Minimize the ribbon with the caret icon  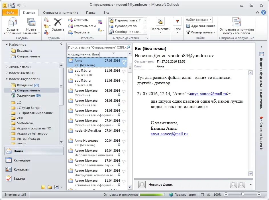(x=257, y=13)
